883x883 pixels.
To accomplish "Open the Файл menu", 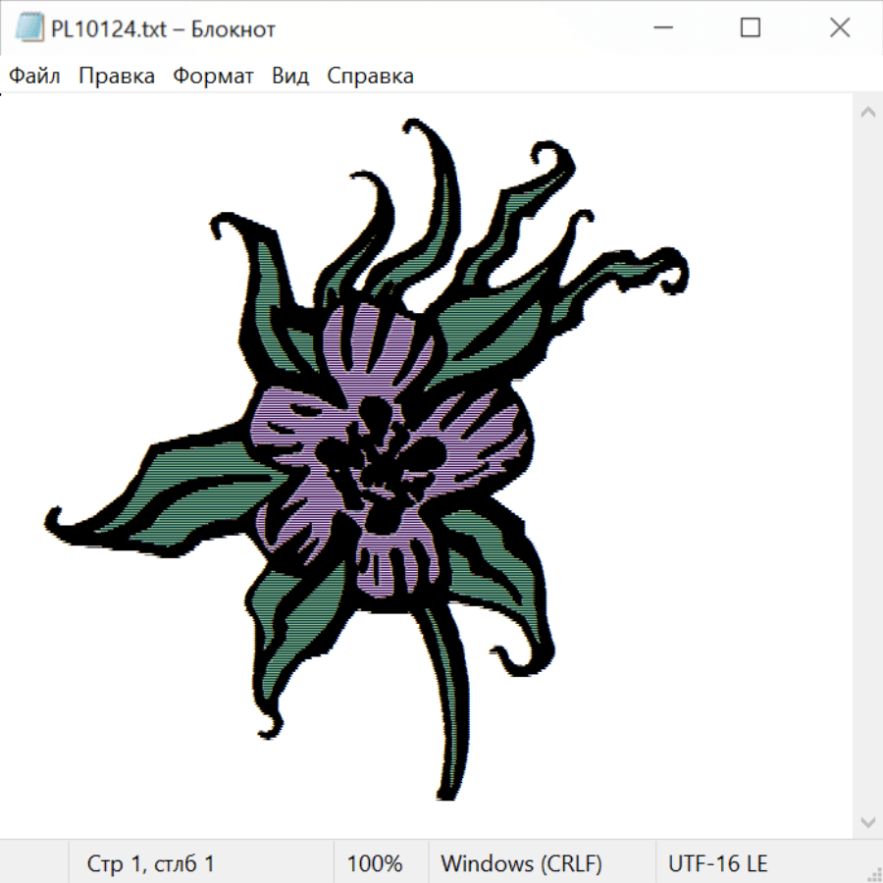I will (35, 76).
